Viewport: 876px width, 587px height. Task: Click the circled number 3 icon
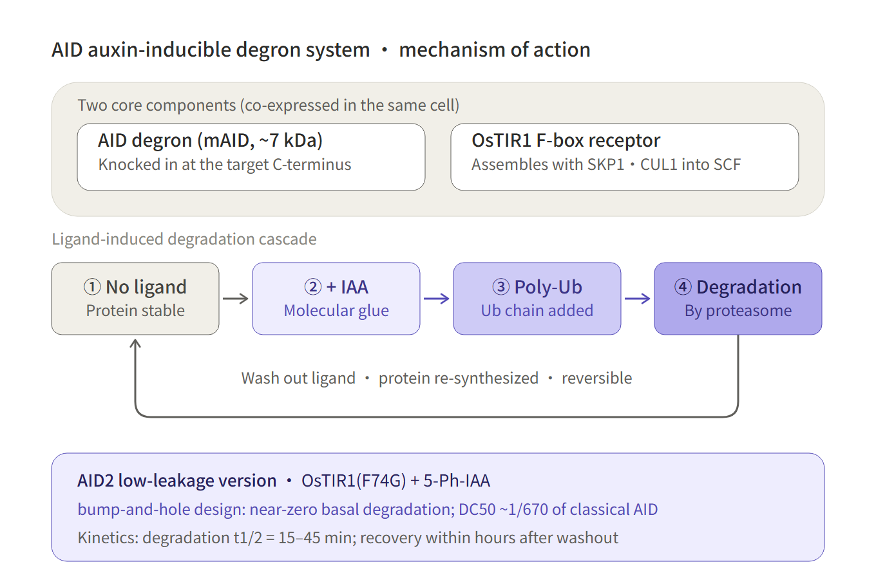pos(501,287)
